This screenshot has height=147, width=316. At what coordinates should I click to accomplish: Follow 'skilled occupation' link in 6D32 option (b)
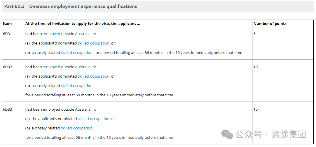pos(77,86)
